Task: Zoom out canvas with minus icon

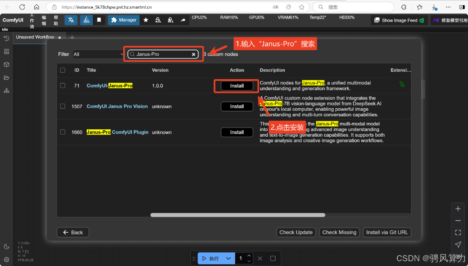Action: tap(458, 221)
